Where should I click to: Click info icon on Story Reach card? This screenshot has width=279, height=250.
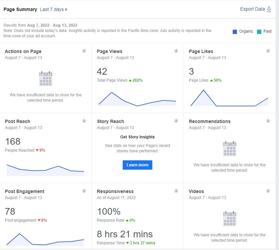pos(176,121)
